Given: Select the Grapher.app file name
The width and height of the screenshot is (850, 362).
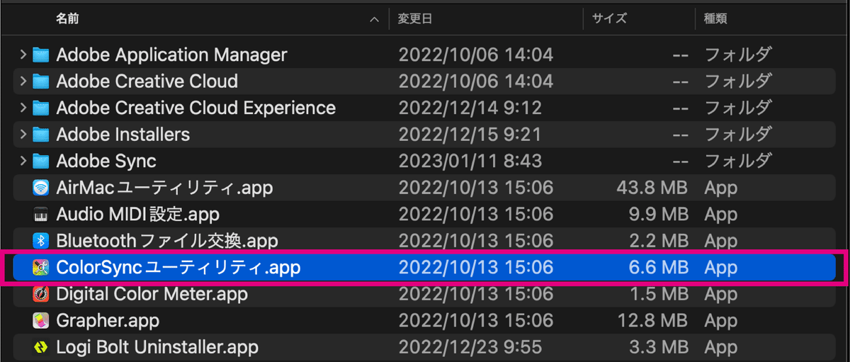Looking at the screenshot, I should click(x=108, y=321).
